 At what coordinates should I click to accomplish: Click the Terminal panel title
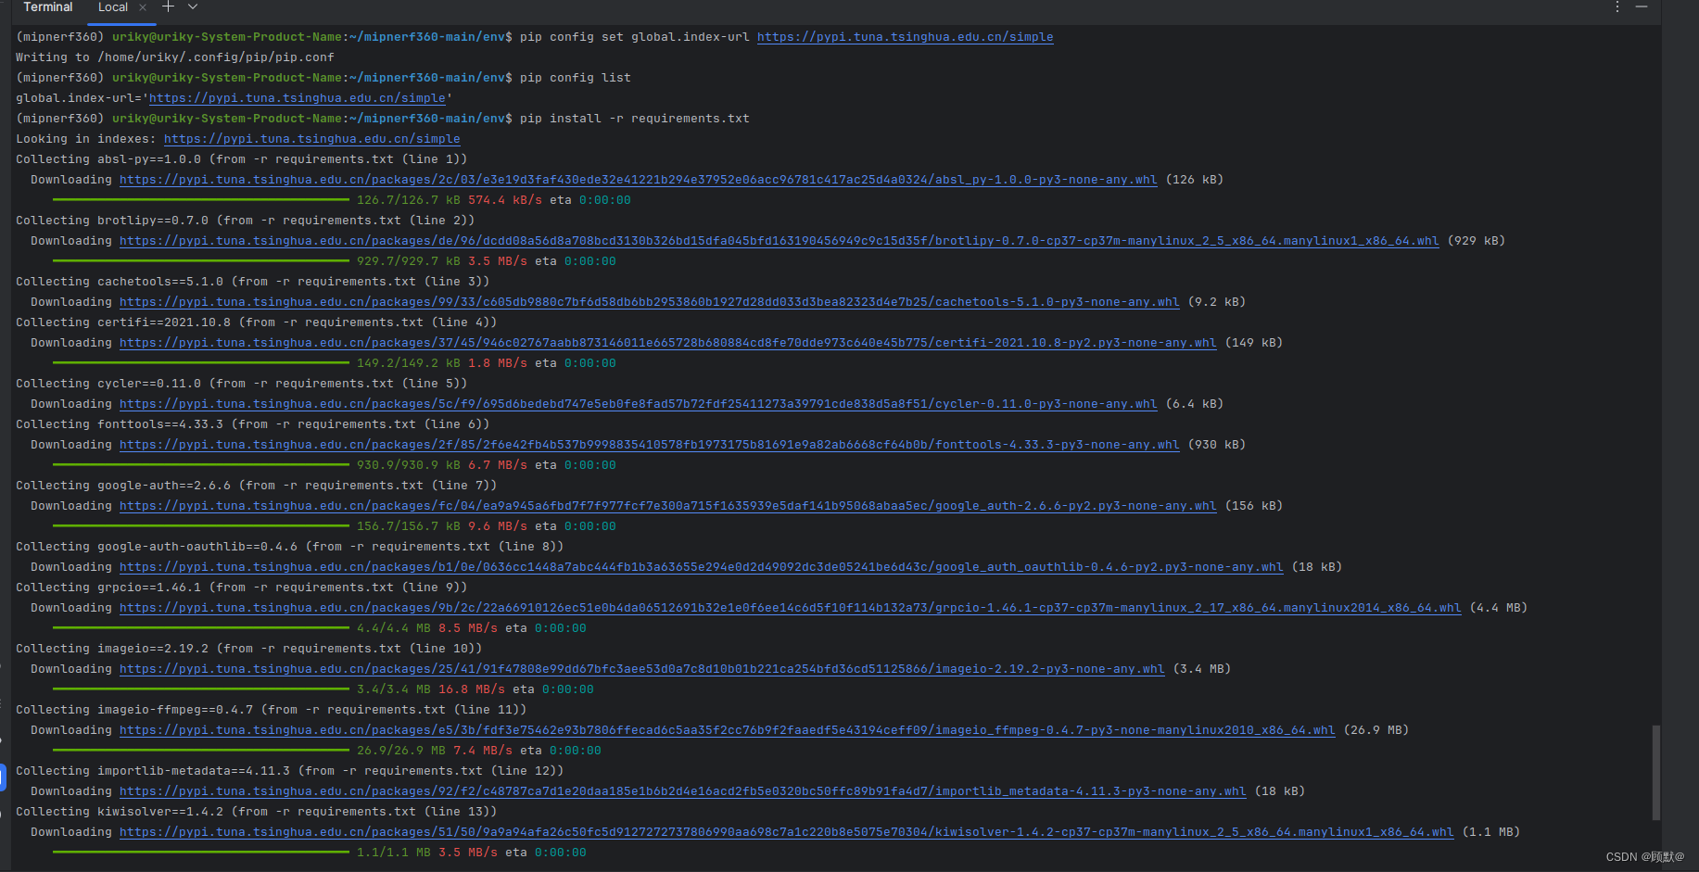pos(47,7)
